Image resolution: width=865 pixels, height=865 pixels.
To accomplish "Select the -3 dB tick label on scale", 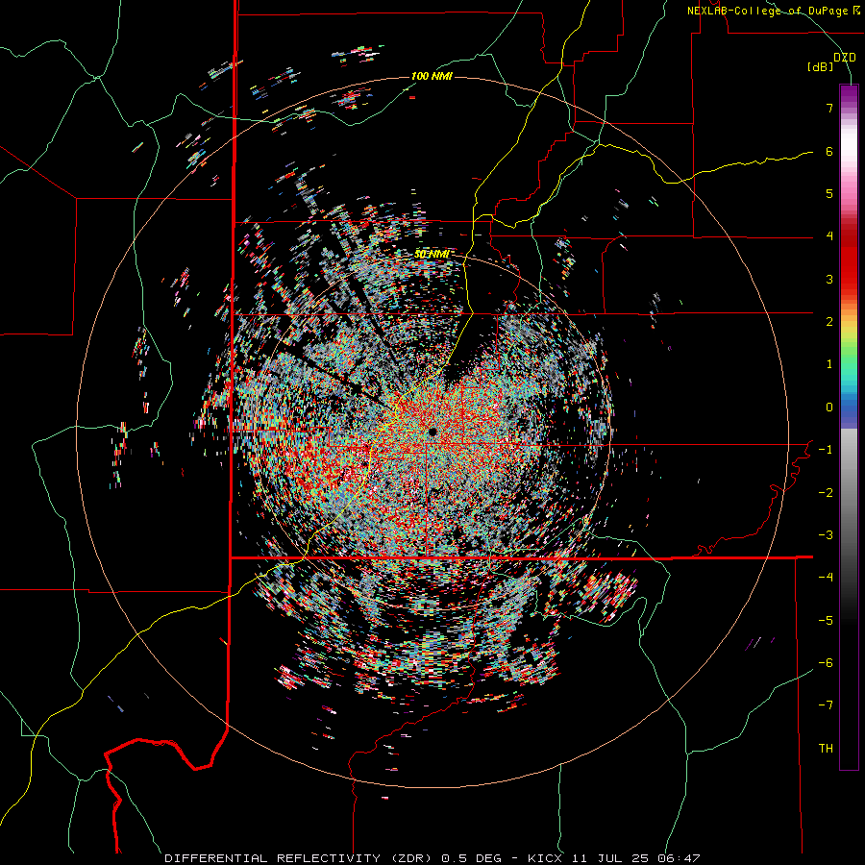I will tap(826, 535).
